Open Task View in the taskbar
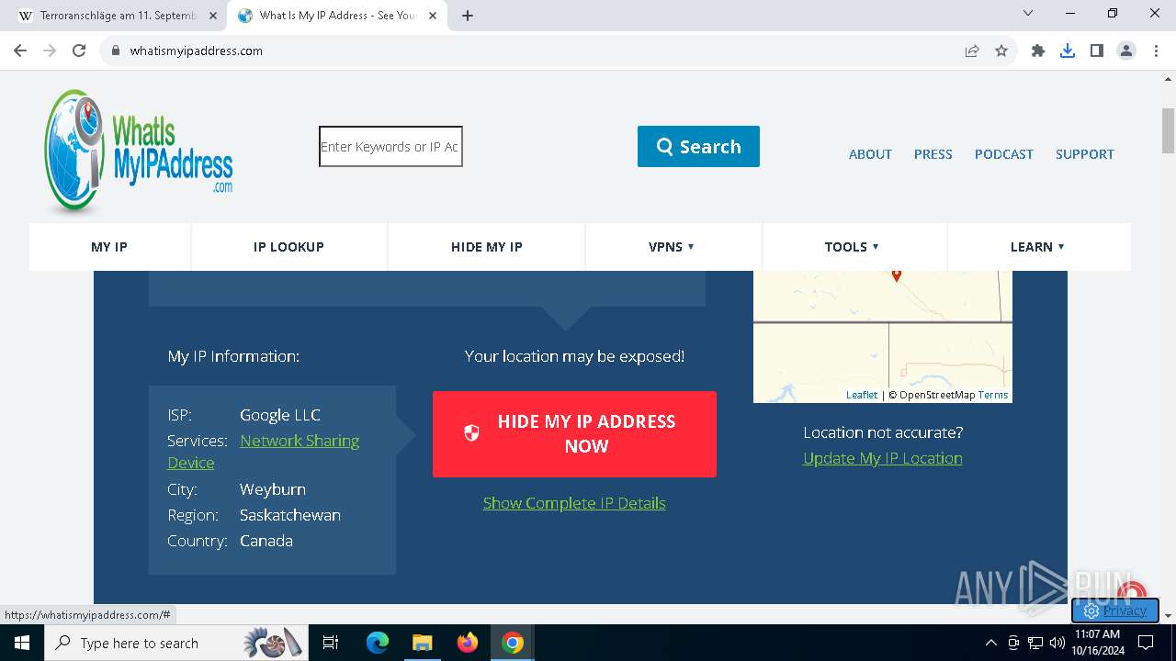Viewport: 1176px width, 661px height. click(331, 643)
